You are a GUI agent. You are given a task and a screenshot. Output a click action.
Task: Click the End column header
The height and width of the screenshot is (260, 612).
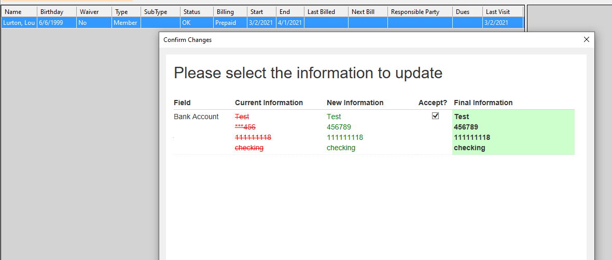290,12
